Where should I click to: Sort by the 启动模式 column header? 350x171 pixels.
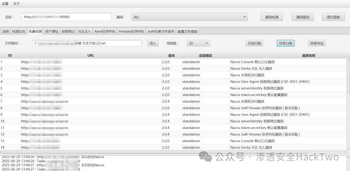[205, 55]
